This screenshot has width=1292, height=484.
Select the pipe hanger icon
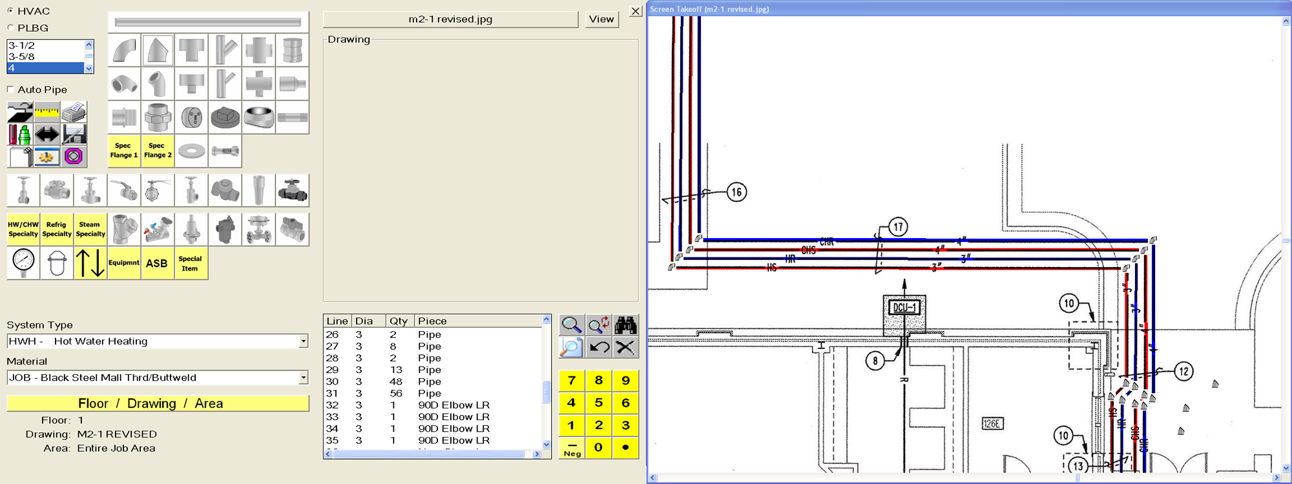tap(57, 263)
